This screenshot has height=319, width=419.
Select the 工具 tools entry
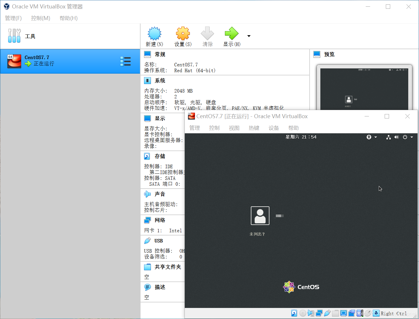pyautogui.click(x=70, y=36)
